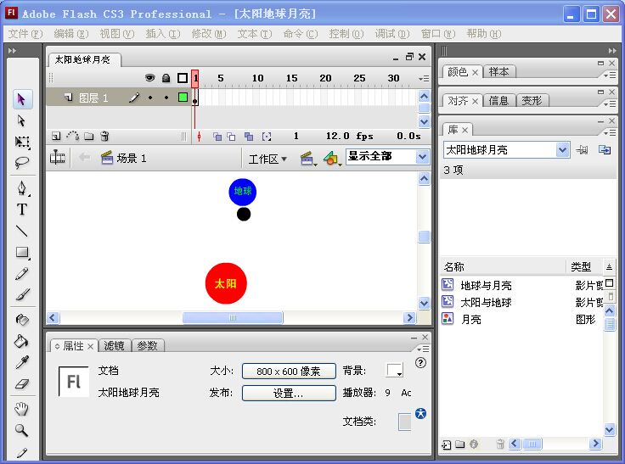Open the 修改 menu
Screen dimensions: 625x464
(209, 34)
